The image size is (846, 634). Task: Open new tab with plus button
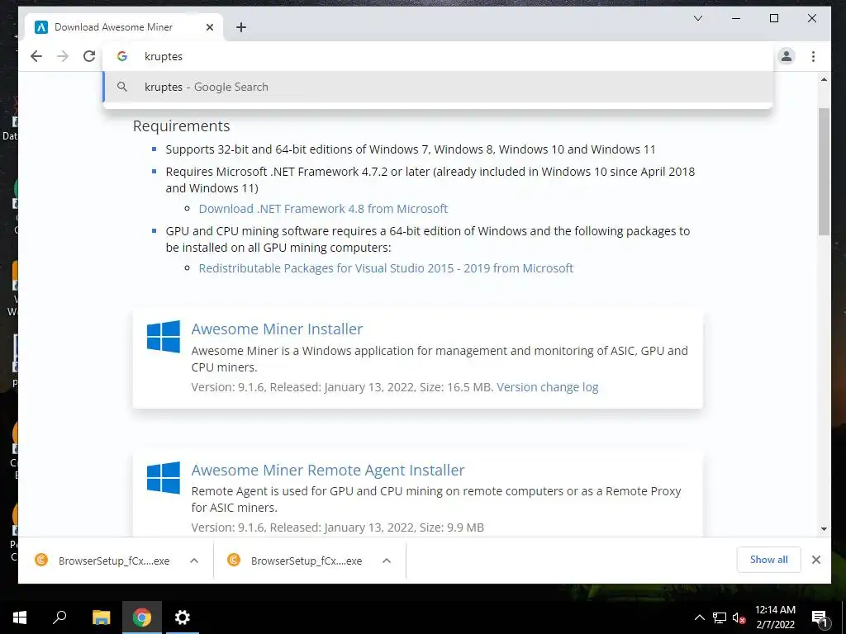click(x=241, y=27)
